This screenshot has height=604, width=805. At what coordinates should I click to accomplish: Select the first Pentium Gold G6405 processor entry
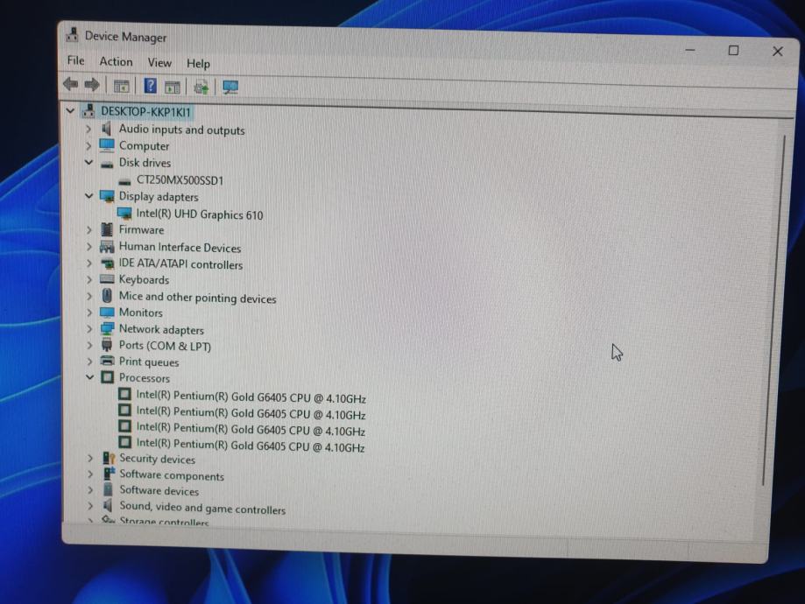pyautogui.click(x=251, y=397)
